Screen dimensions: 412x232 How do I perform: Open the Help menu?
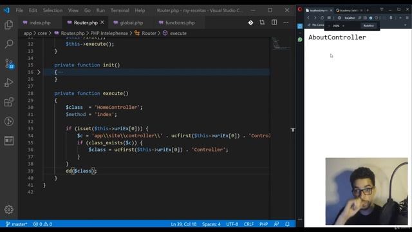pos(140,10)
